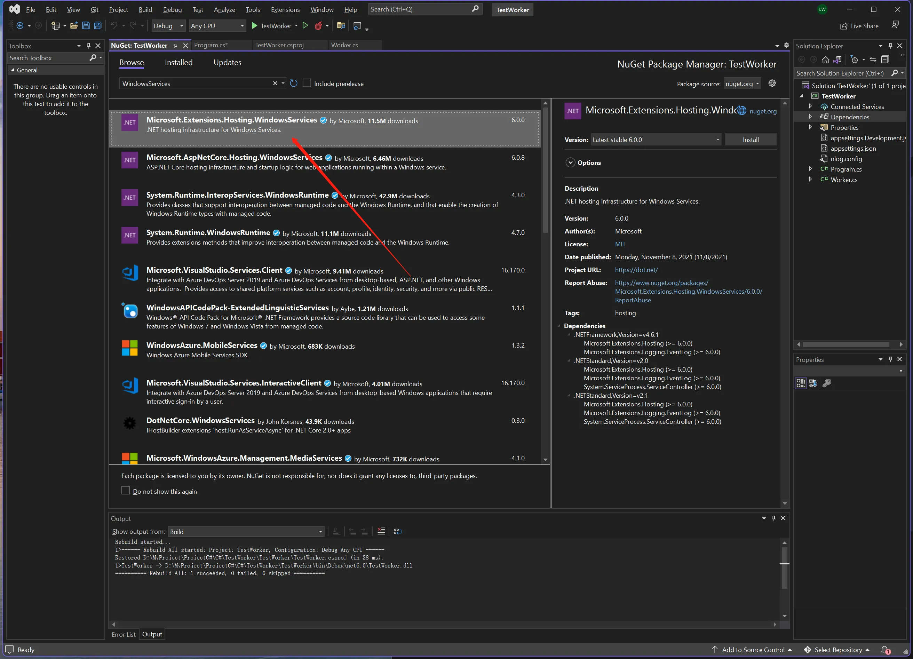Click Add to Source Control
Viewport: 913px width, 659px height.
(x=752, y=650)
